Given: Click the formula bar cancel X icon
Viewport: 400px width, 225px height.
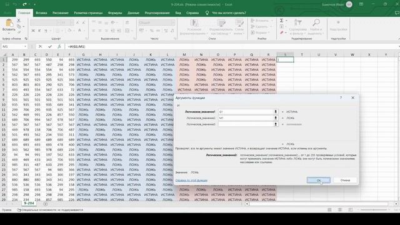Looking at the screenshot, I should [x=40, y=46].
